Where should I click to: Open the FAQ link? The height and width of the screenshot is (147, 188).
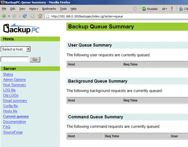(x=6, y=127)
